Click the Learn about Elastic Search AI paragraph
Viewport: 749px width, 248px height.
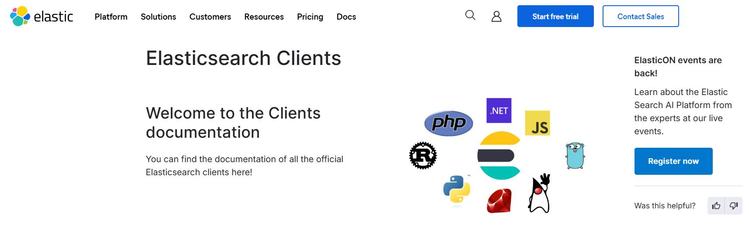pos(683,112)
